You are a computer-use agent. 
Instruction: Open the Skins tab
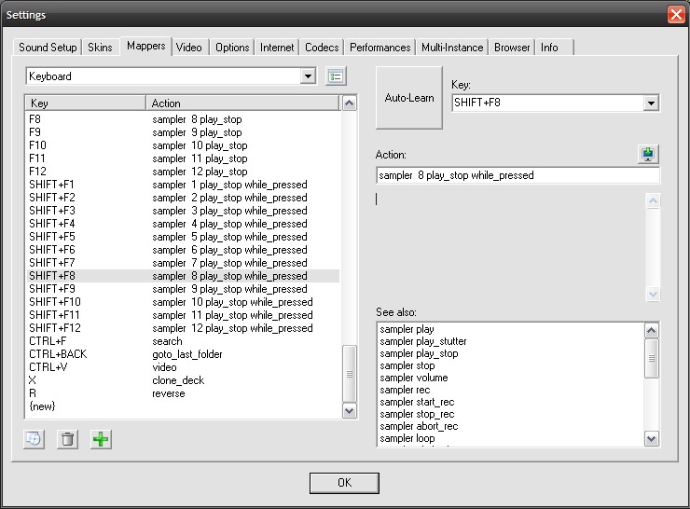[x=100, y=48]
